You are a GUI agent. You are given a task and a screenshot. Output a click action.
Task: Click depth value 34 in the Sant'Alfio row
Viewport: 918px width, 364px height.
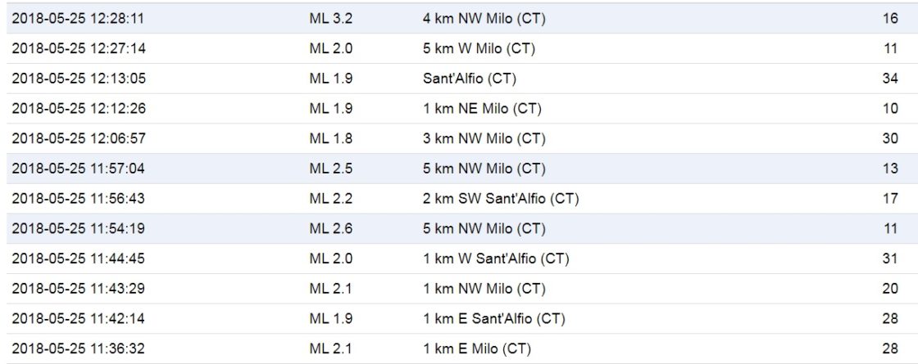coord(890,79)
